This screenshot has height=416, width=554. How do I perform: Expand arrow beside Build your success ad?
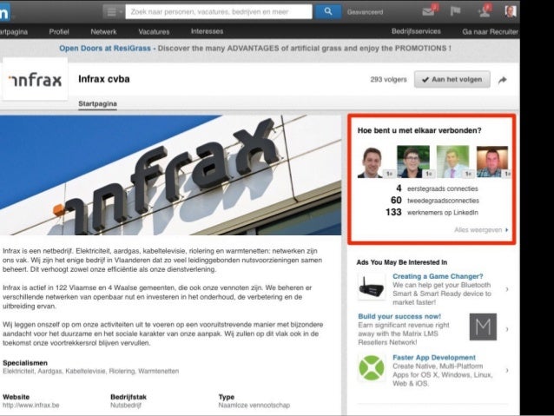507,329
